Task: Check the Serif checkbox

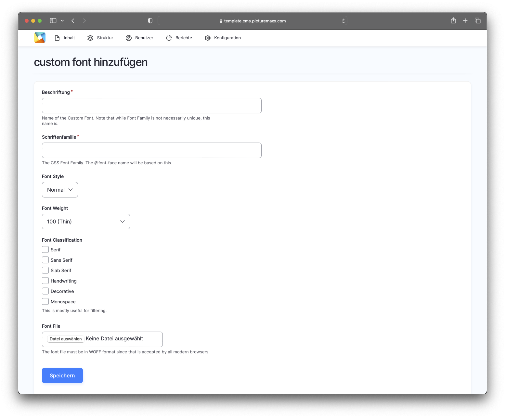Action: (x=45, y=249)
